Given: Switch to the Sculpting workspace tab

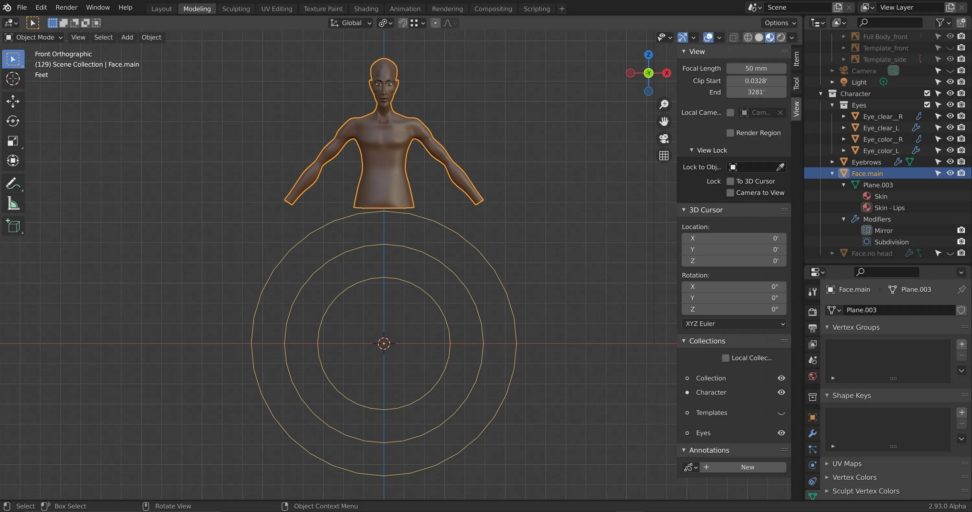Looking at the screenshot, I should pyautogui.click(x=236, y=9).
